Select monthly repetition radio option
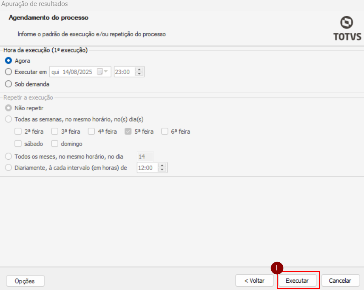 9,156
